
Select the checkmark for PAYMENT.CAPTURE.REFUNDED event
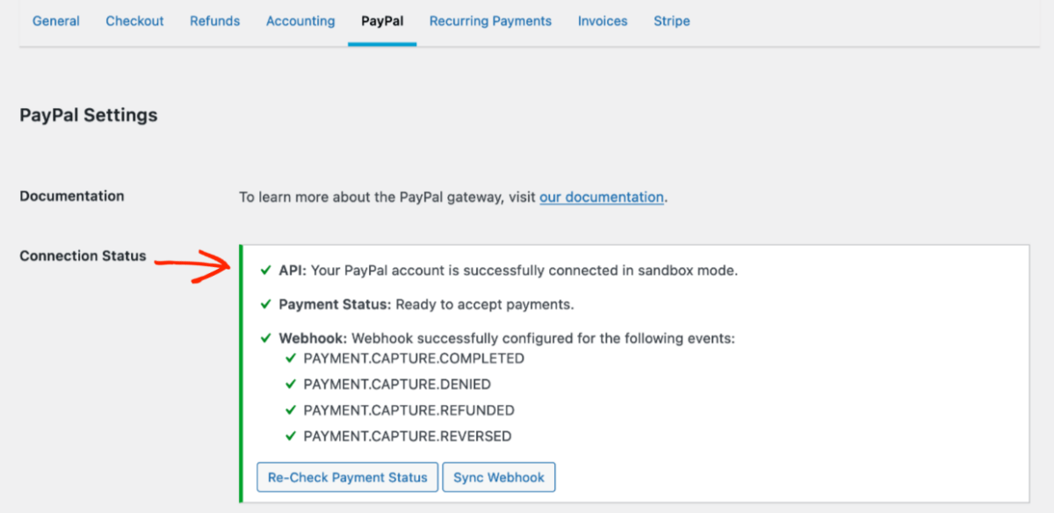coord(290,410)
